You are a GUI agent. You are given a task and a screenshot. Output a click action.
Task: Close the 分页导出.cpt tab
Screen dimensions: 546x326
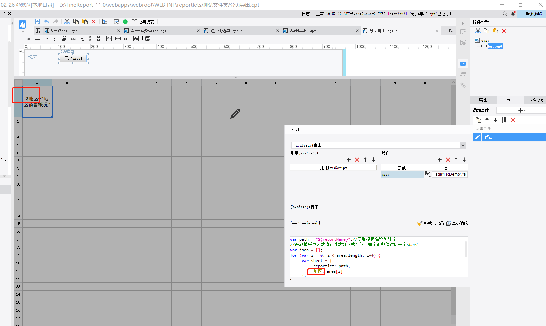pyautogui.click(x=437, y=31)
